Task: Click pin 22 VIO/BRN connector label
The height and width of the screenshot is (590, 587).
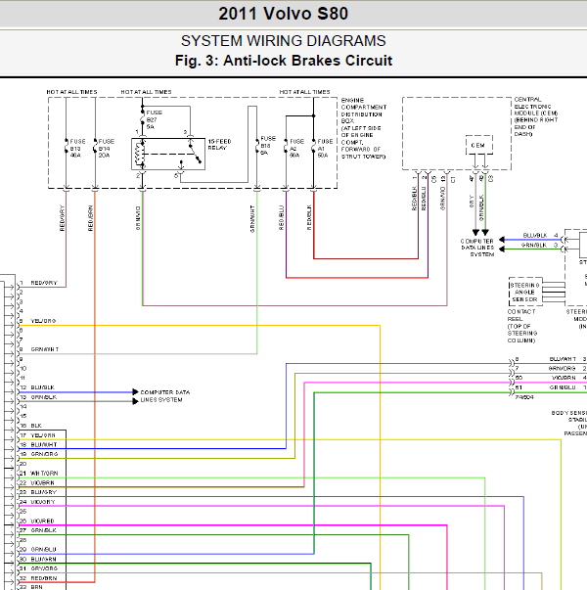Action: coord(42,482)
